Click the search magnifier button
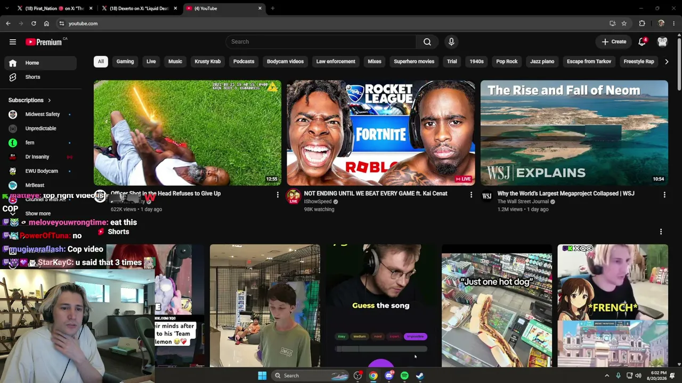This screenshot has width=682, height=383. point(427,41)
